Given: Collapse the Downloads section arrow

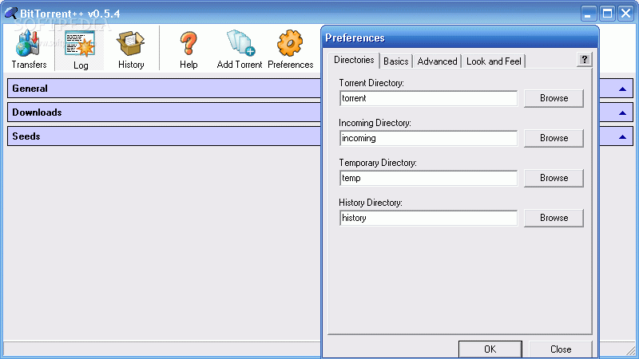Looking at the screenshot, I should tap(622, 113).
